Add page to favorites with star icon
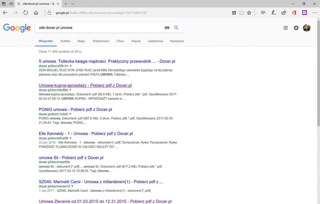Viewport: 320px width, 204px height. click(249, 13)
